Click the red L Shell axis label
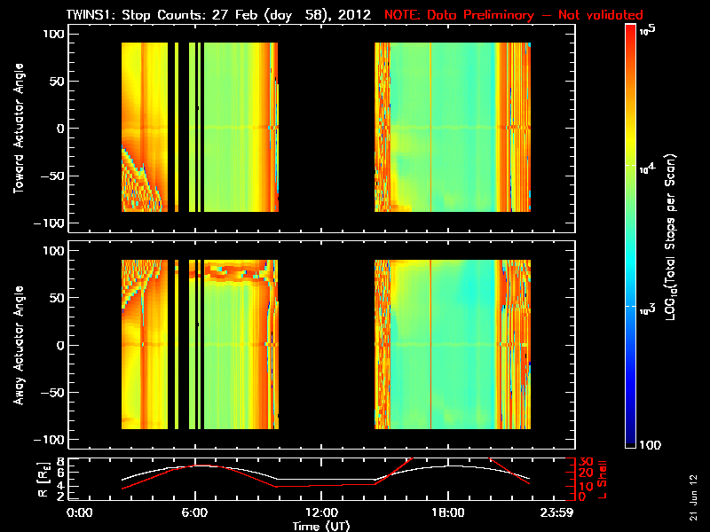Image resolution: width=710 pixels, height=532 pixels. tap(602, 480)
